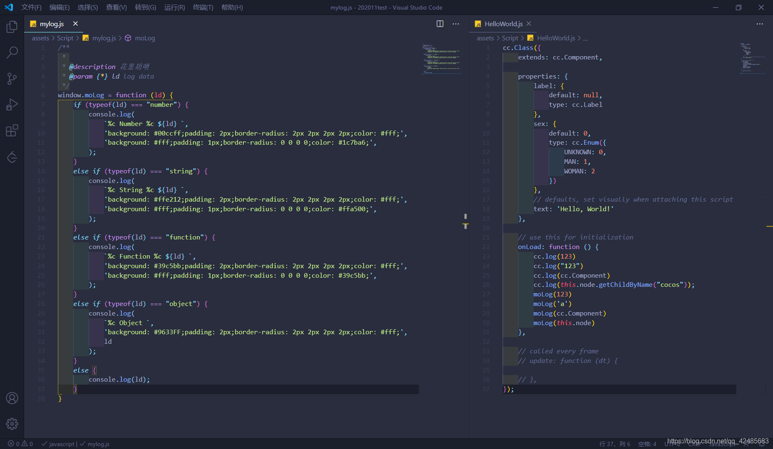Split the mylog.js editor to the right

[x=440, y=24]
